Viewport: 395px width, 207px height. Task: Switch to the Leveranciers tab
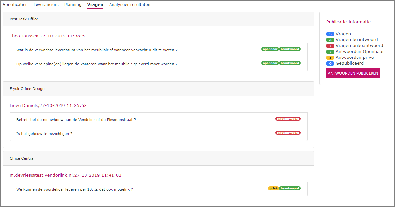[46, 5]
